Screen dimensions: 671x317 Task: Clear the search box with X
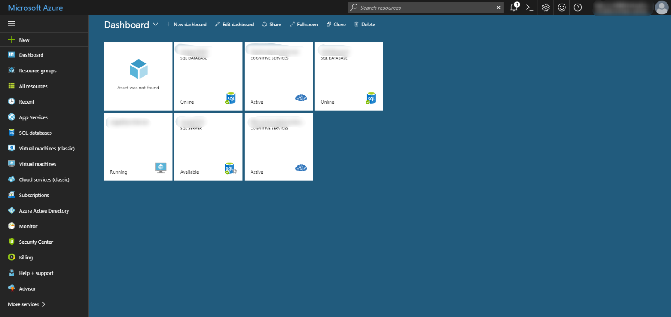click(x=499, y=8)
